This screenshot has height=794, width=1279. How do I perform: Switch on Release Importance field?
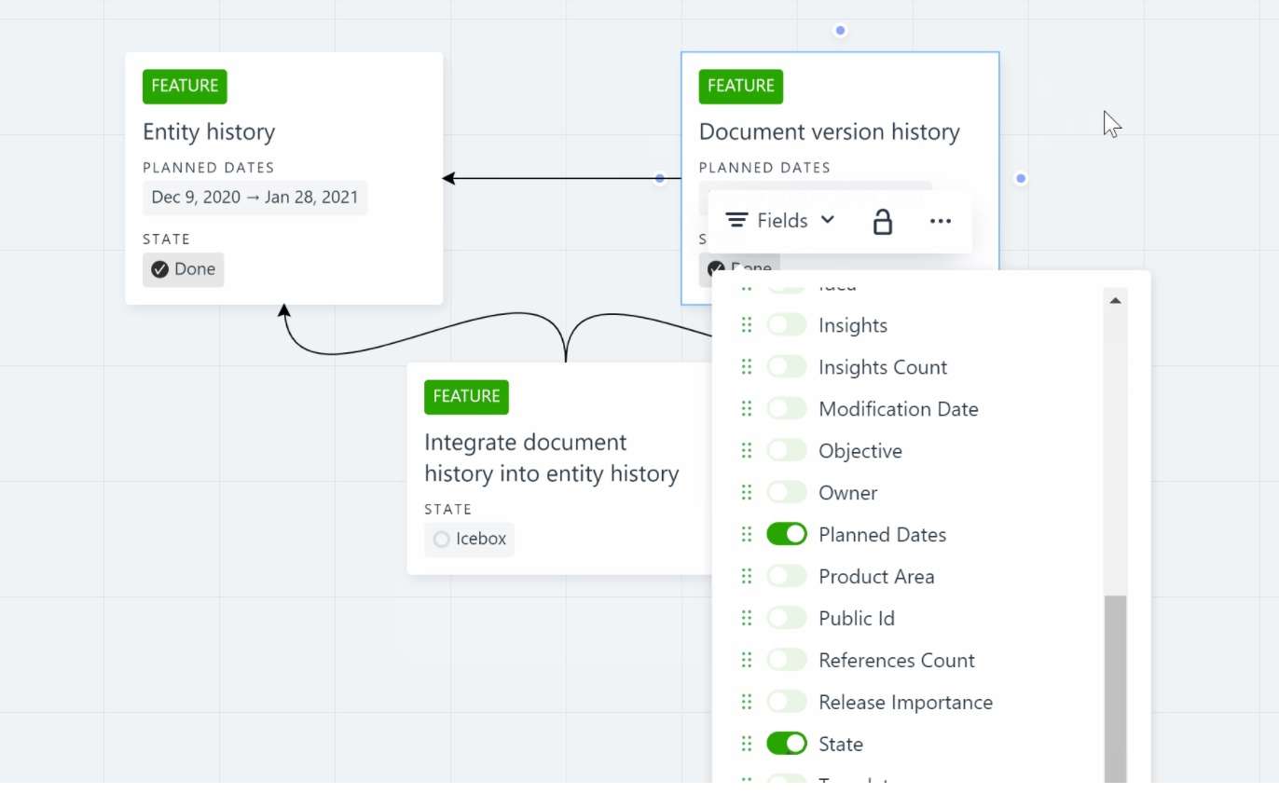(786, 702)
